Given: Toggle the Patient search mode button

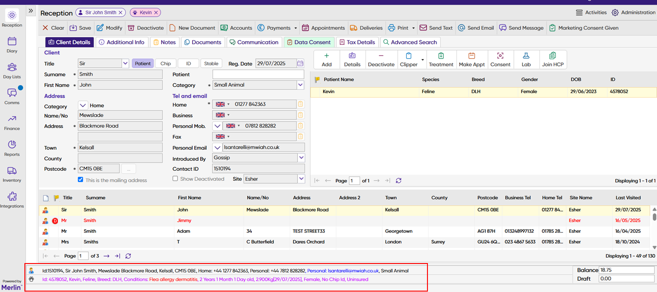Looking at the screenshot, I should (x=143, y=63).
